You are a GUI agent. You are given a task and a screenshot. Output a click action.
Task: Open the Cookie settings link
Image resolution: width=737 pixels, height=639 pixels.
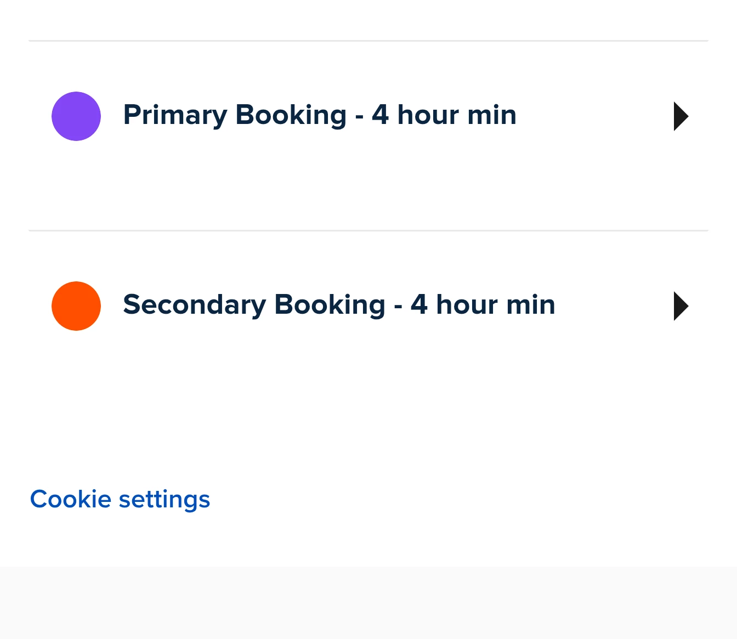[x=120, y=499]
